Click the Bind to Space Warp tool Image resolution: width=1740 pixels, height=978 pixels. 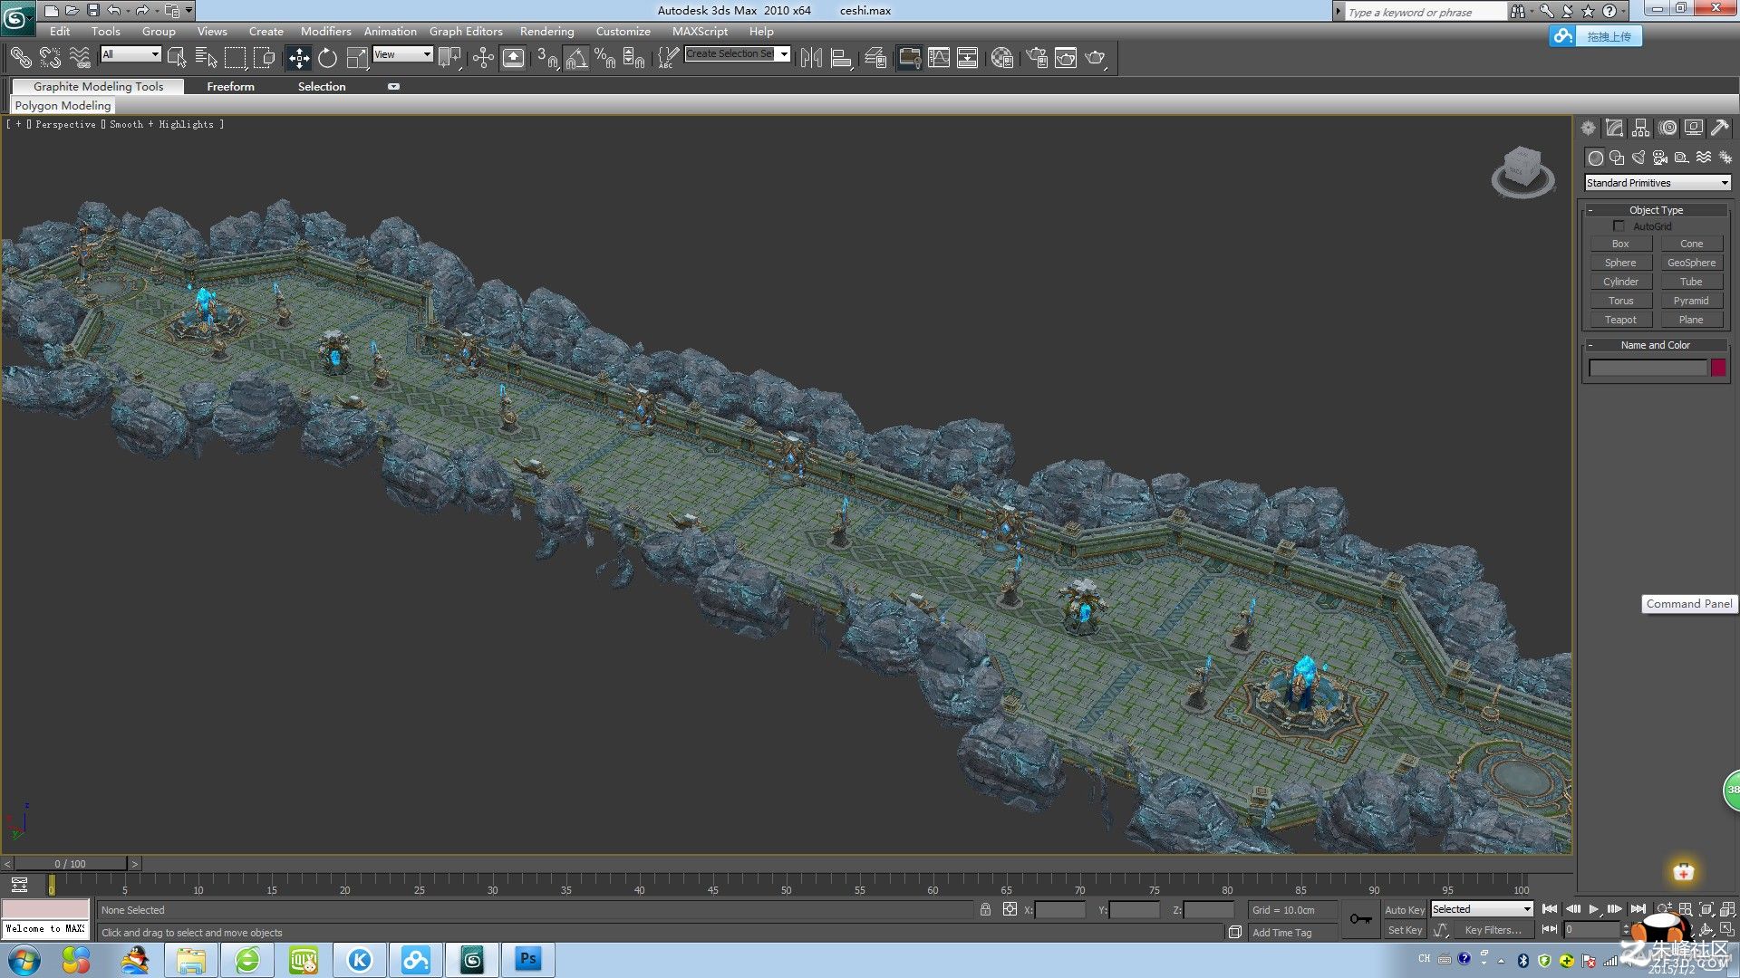pos(80,58)
